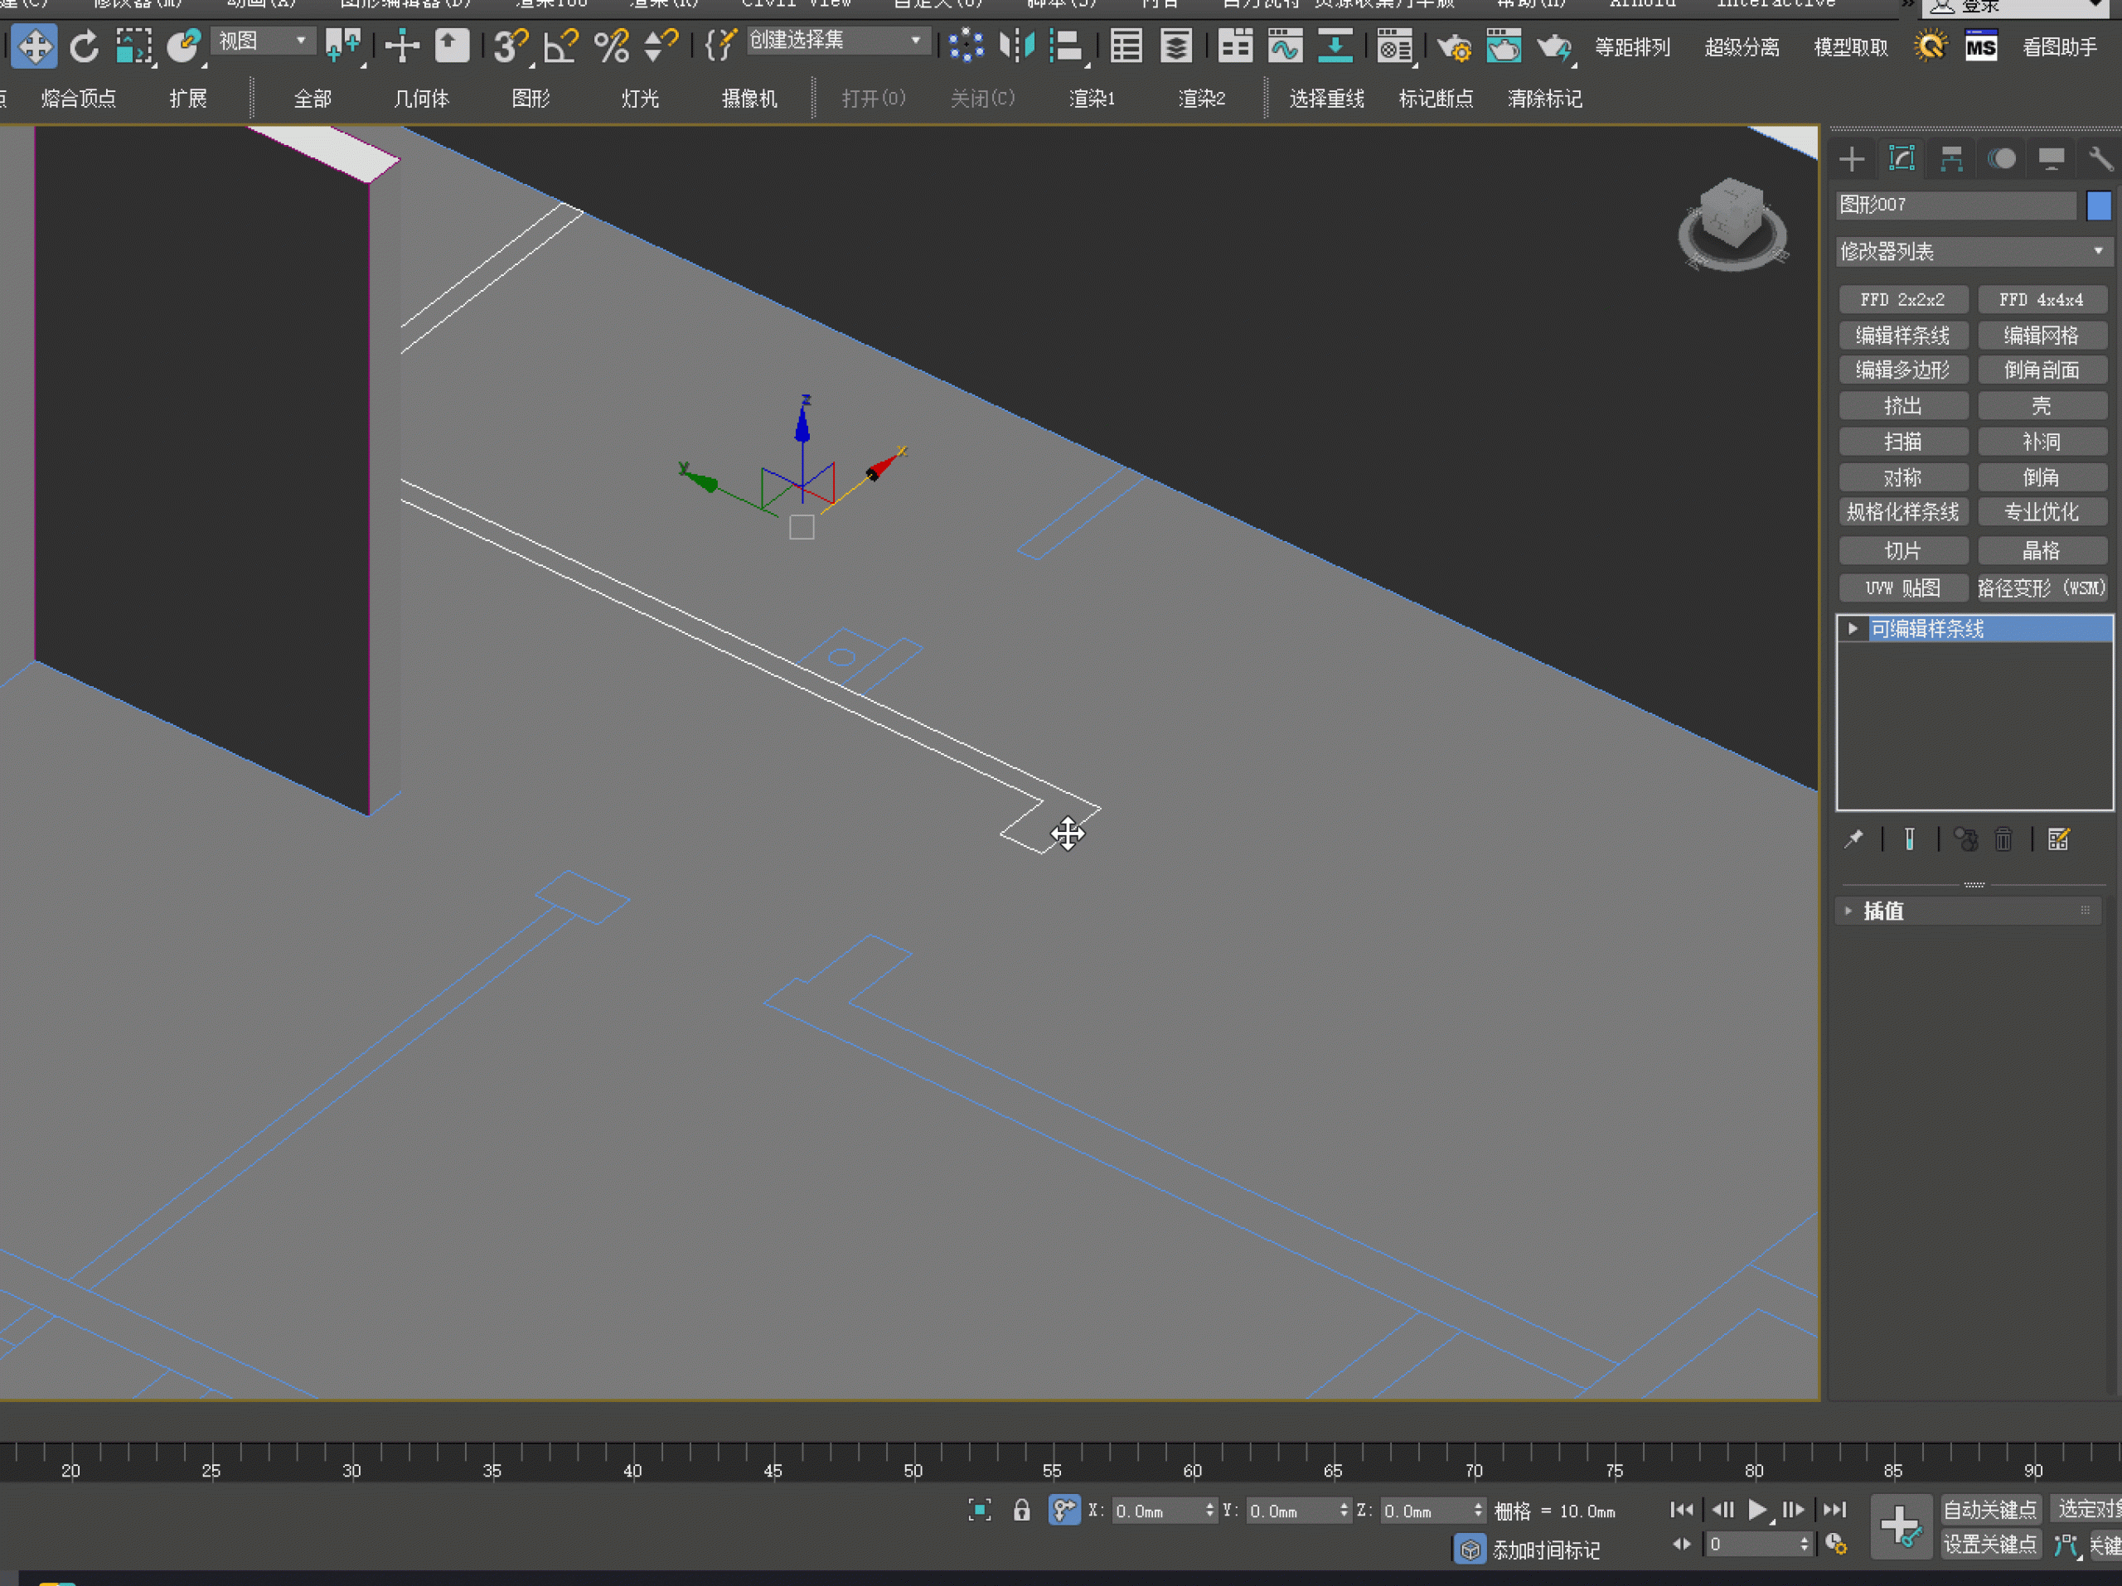
Task: Select the Move tool in toolbar
Action: click(x=35, y=46)
